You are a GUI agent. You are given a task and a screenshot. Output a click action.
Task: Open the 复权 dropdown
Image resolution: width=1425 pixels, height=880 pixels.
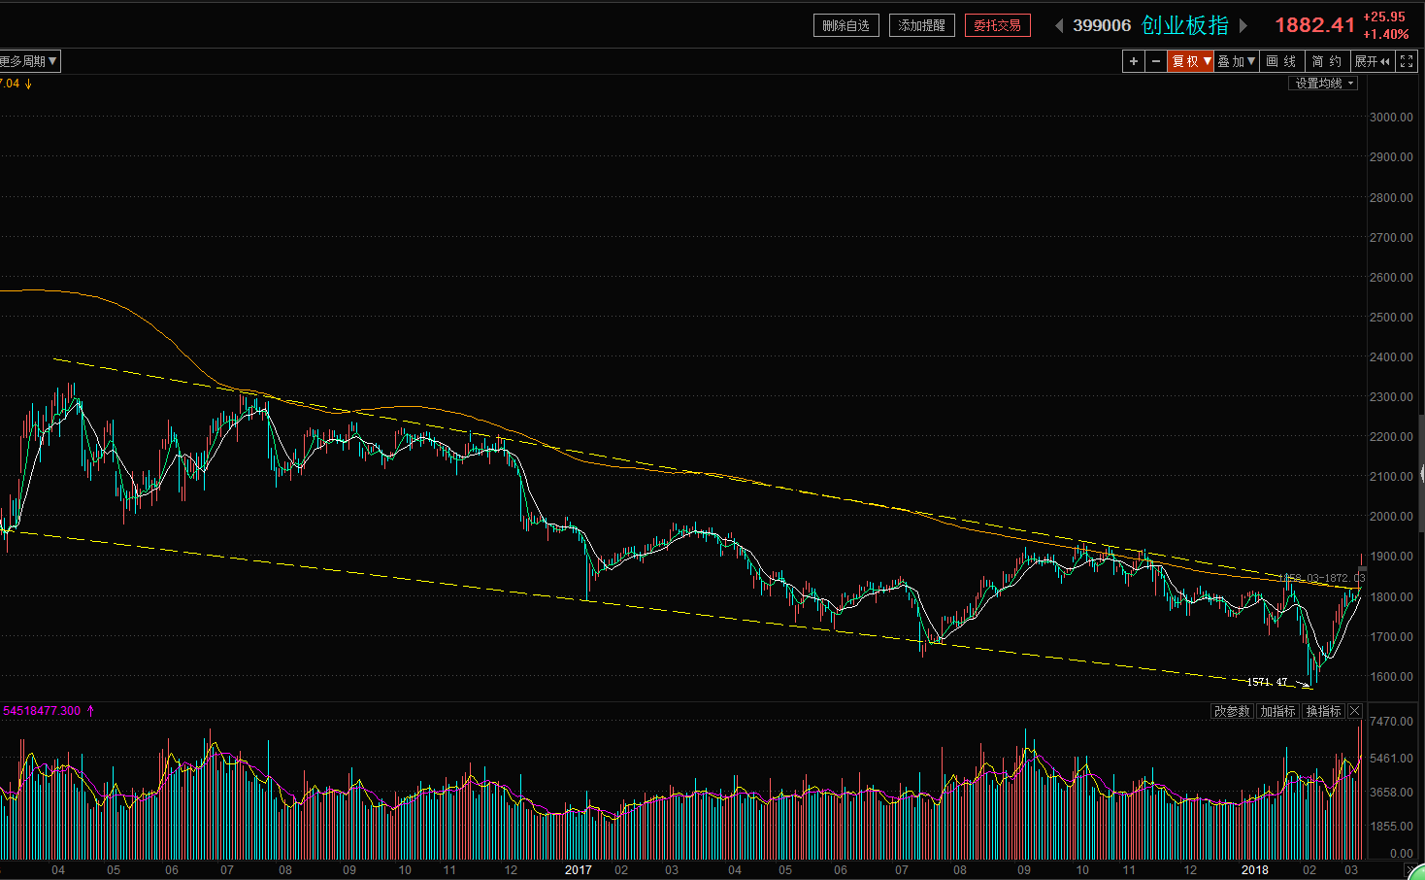point(1191,61)
